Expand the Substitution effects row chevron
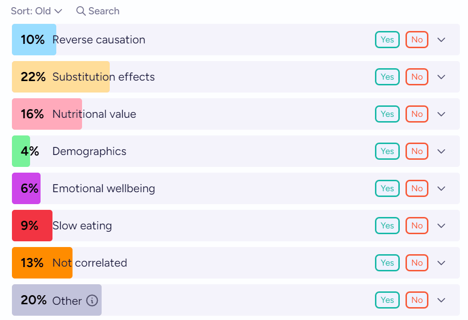Screen dimensions: 468x320 point(441,77)
